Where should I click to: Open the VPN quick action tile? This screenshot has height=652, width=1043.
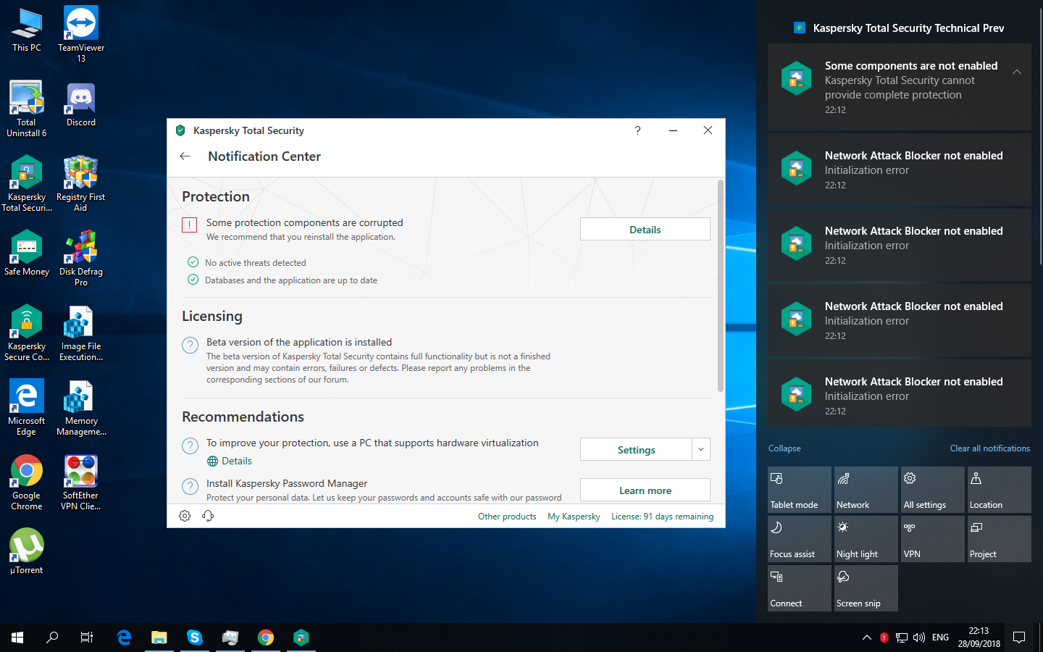(933, 539)
